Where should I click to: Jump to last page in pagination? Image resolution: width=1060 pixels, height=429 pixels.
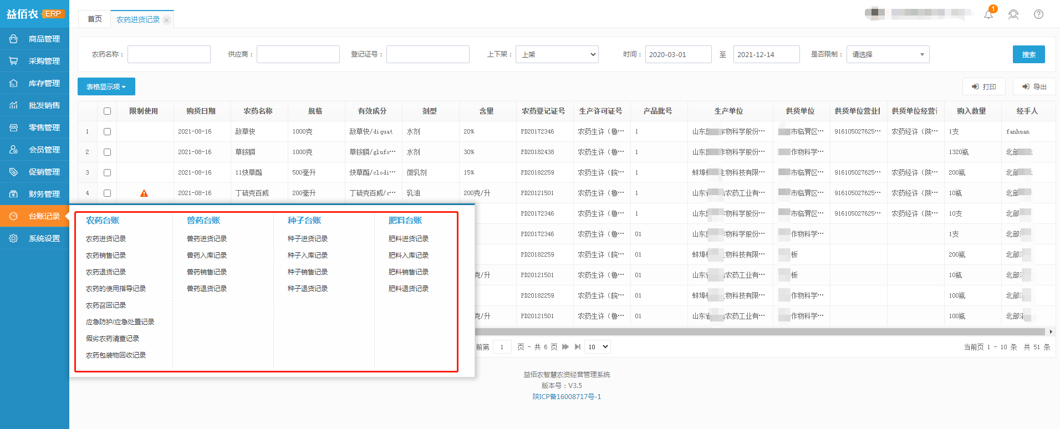click(x=578, y=347)
